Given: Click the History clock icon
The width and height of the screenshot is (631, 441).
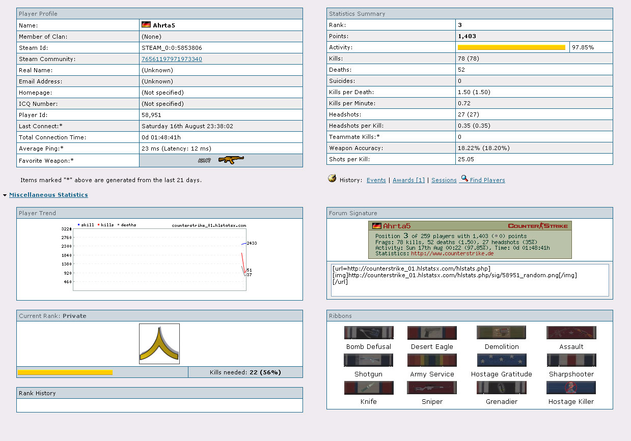Looking at the screenshot, I should pyautogui.click(x=332, y=179).
